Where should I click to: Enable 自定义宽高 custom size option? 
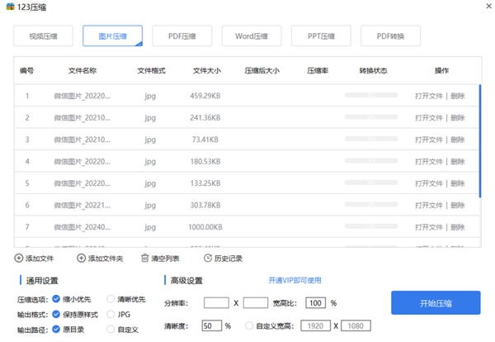250,326
